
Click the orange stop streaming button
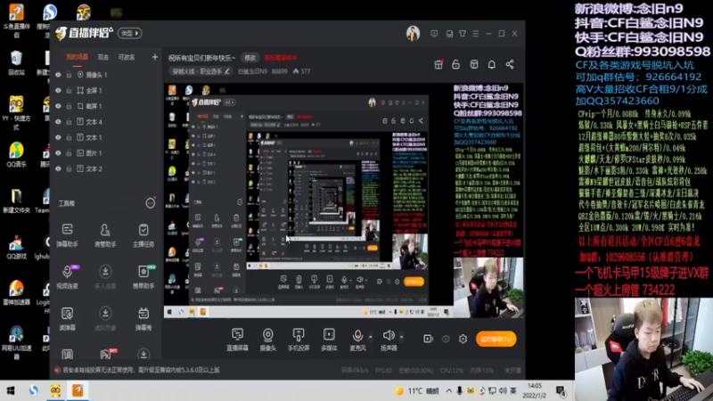(496, 339)
